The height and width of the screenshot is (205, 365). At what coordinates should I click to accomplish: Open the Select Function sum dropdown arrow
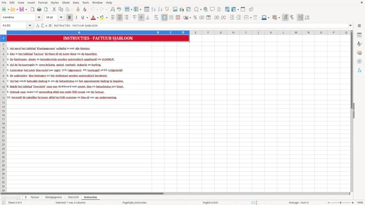tap(46, 26)
